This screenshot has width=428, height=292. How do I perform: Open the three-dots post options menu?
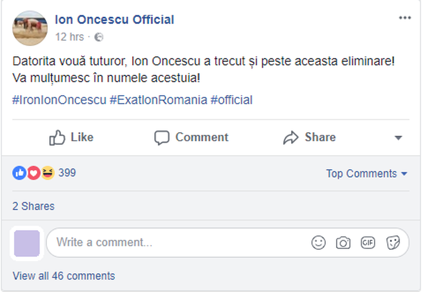pyautogui.click(x=404, y=18)
